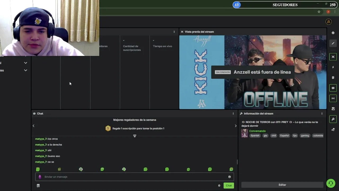
Task: Click the offline stream preview image
Action: [x=253, y=72]
